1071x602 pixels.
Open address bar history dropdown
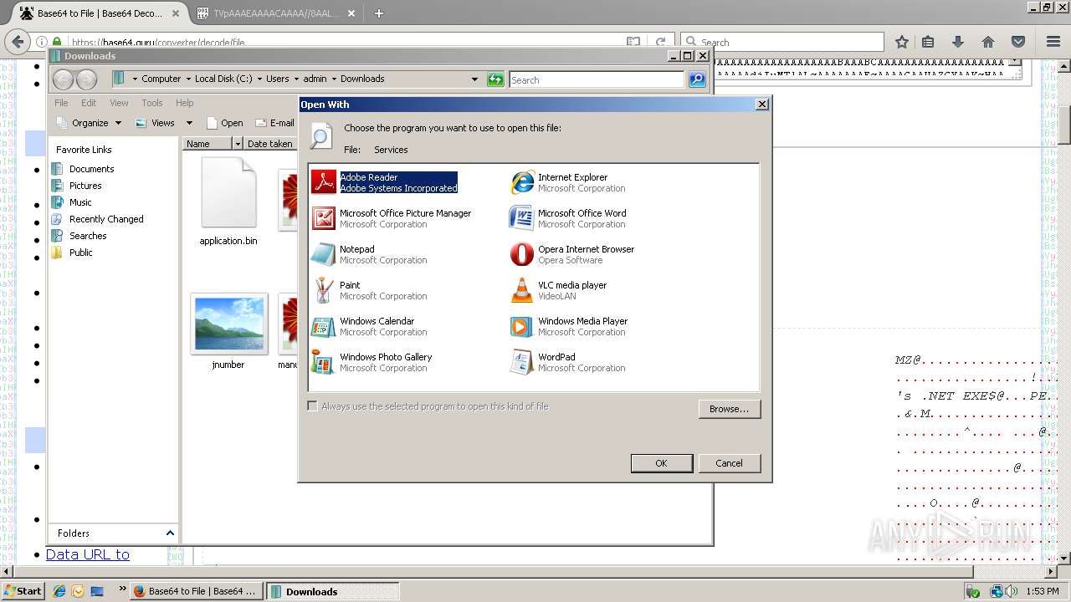474,79
